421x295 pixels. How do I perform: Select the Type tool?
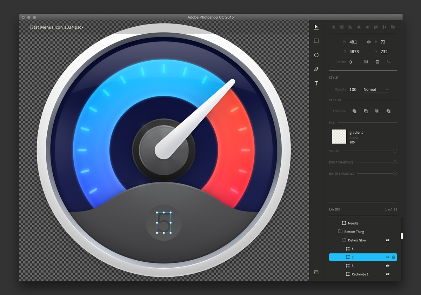tap(316, 83)
